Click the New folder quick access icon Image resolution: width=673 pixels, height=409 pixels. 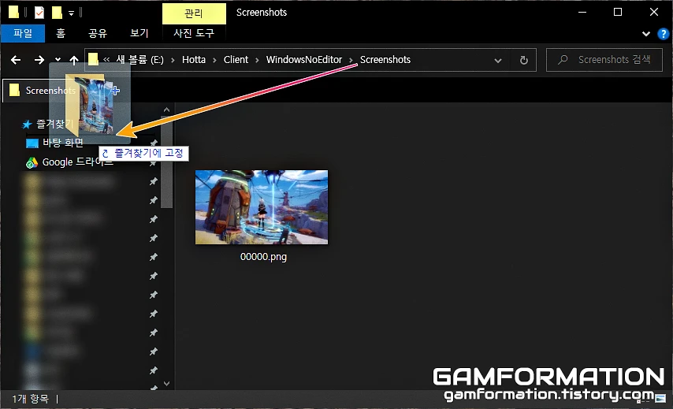click(x=57, y=13)
